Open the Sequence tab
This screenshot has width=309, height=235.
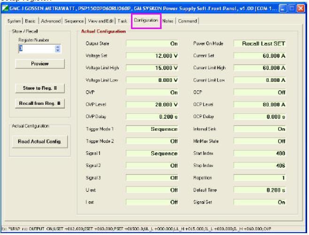(x=73, y=21)
